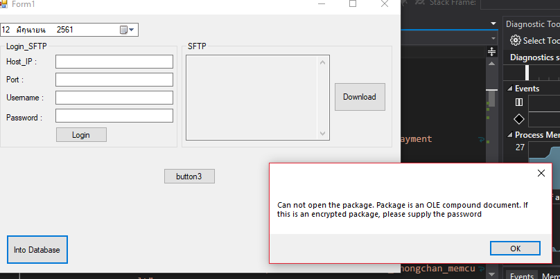This screenshot has width=560, height=279.
Task: Collapse the Events section in Diagnostic Tools
Action: (509, 89)
